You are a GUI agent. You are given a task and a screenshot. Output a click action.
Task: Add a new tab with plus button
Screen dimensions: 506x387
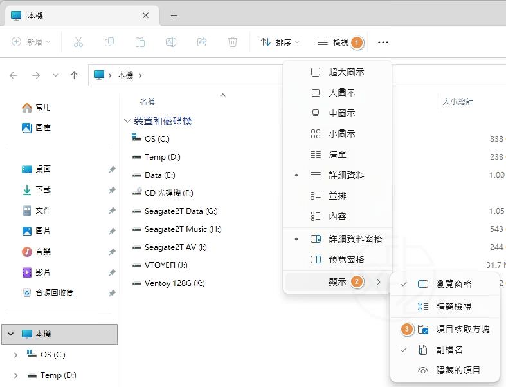pyautogui.click(x=174, y=15)
